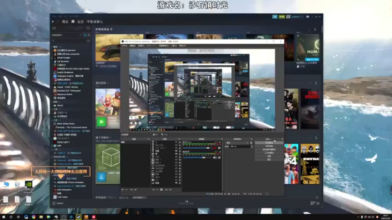Move scene up in OBS scenes panel
The height and width of the screenshot is (220, 392).
pos(131,190)
